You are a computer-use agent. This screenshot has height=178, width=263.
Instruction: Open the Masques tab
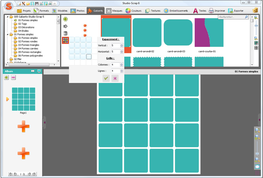click(x=114, y=11)
